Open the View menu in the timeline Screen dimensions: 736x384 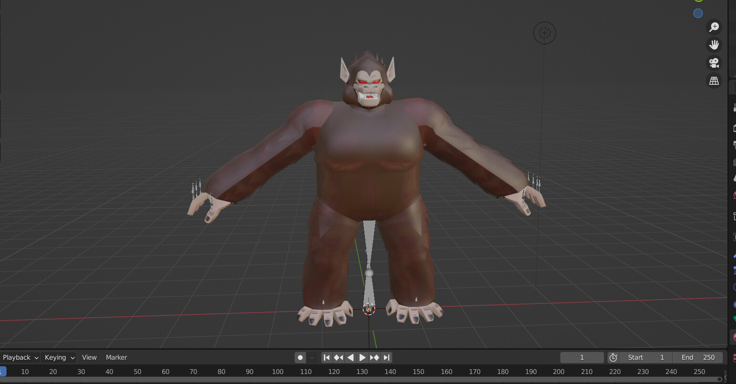(x=89, y=357)
